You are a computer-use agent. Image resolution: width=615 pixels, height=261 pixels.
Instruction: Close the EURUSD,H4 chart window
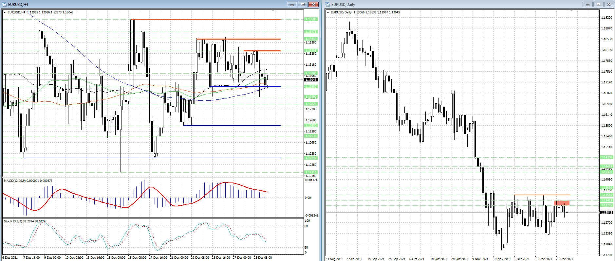pos(313,4)
